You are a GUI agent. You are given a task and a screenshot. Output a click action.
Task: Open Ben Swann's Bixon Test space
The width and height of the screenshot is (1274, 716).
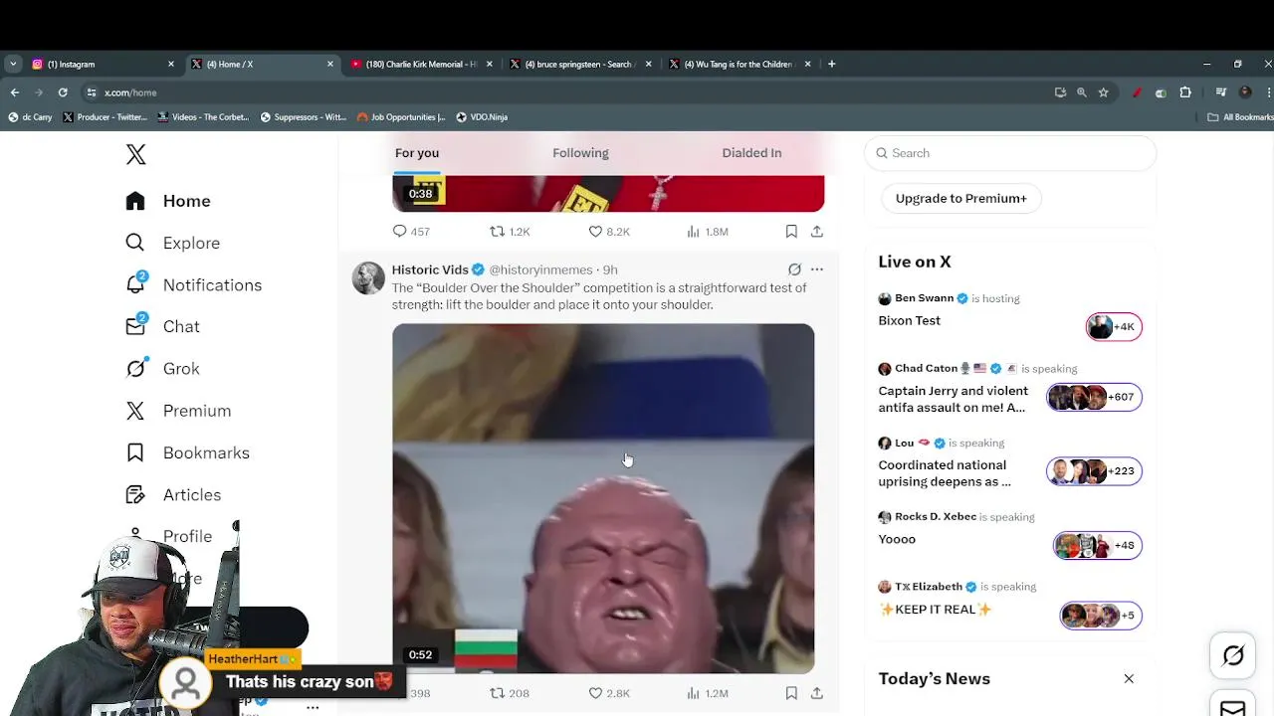click(909, 320)
